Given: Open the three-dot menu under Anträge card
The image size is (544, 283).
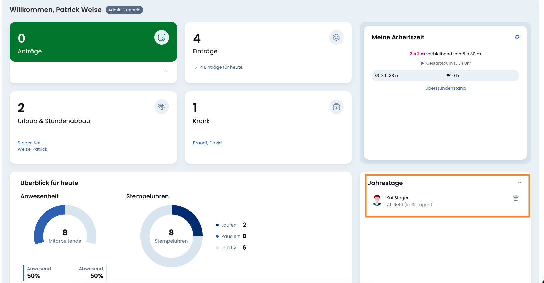Looking at the screenshot, I should [x=166, y=71].
